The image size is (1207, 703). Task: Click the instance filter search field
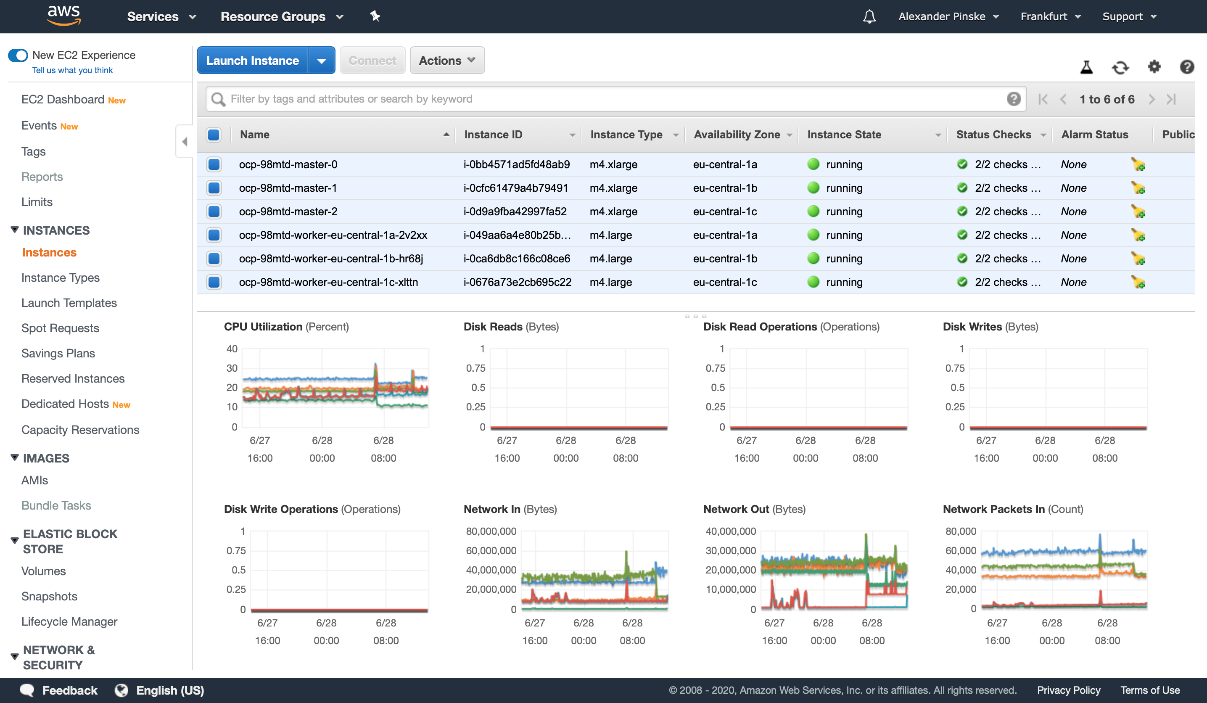[x=615, y=99]
